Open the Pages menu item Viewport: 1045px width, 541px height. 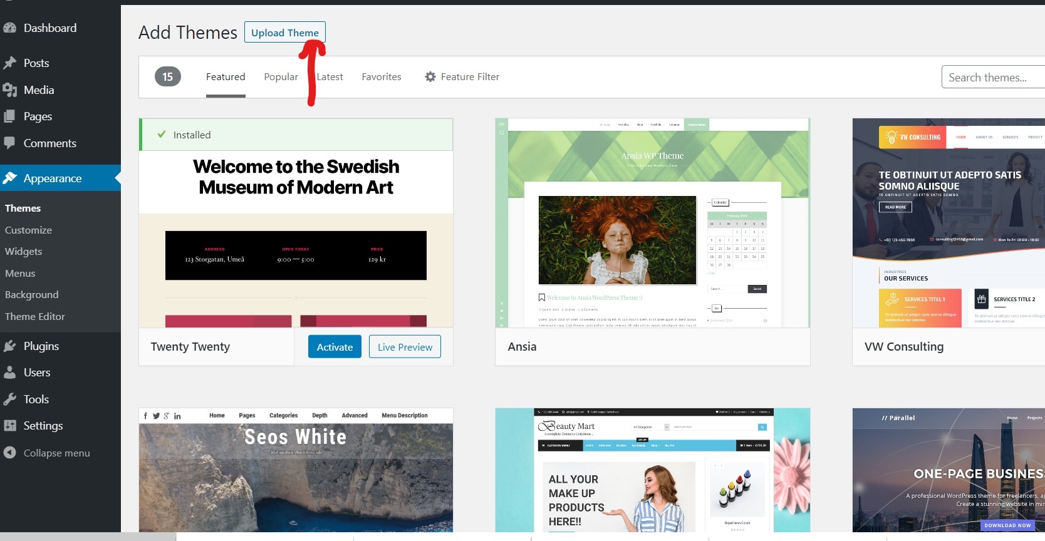[38, 116]
